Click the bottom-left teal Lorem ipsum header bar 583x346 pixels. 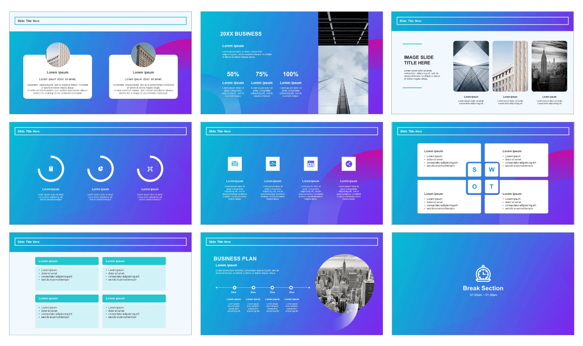pyautogui.click(x=67, y=299)
